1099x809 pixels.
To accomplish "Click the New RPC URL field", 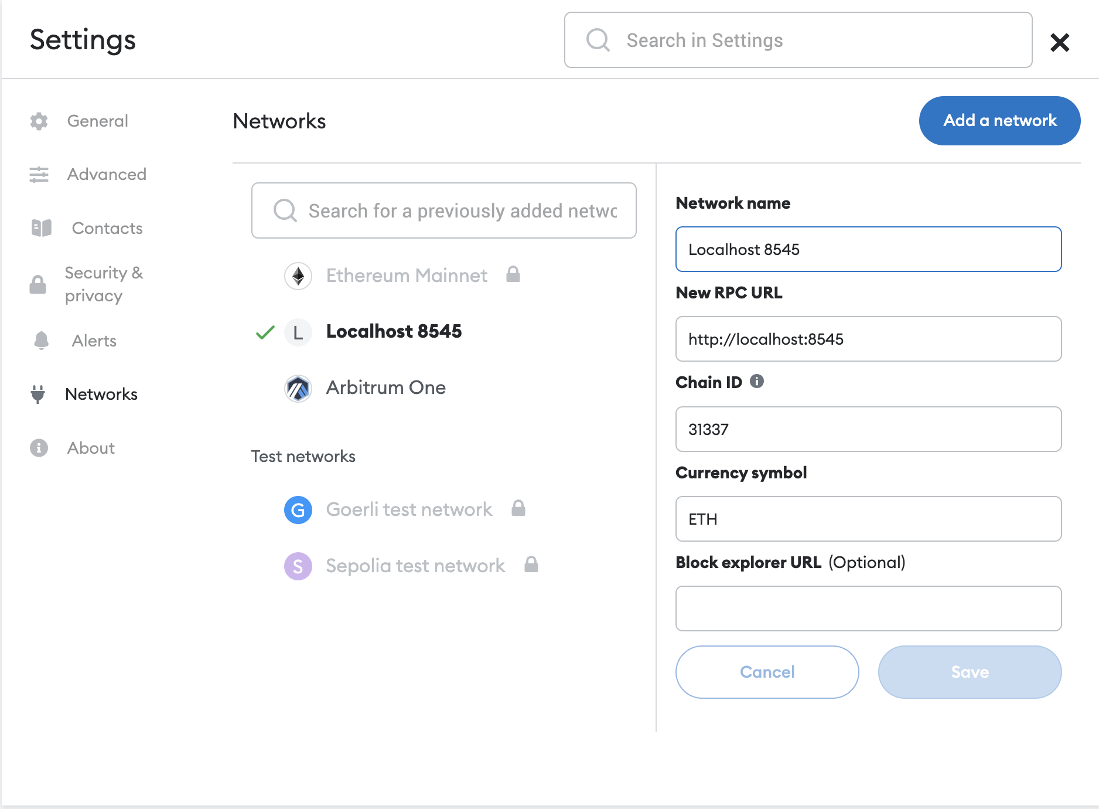I will [869, 339].
